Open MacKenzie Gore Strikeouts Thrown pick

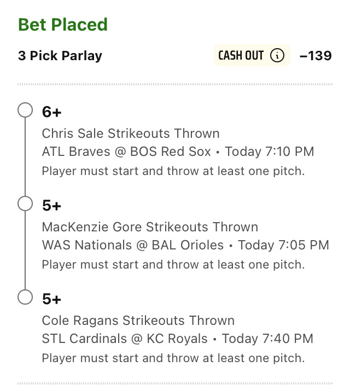pyautogui.click(x=150, y=227)
